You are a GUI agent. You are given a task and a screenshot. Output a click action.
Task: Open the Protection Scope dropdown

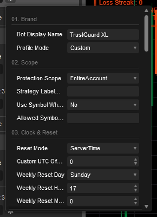pos(103,78)
